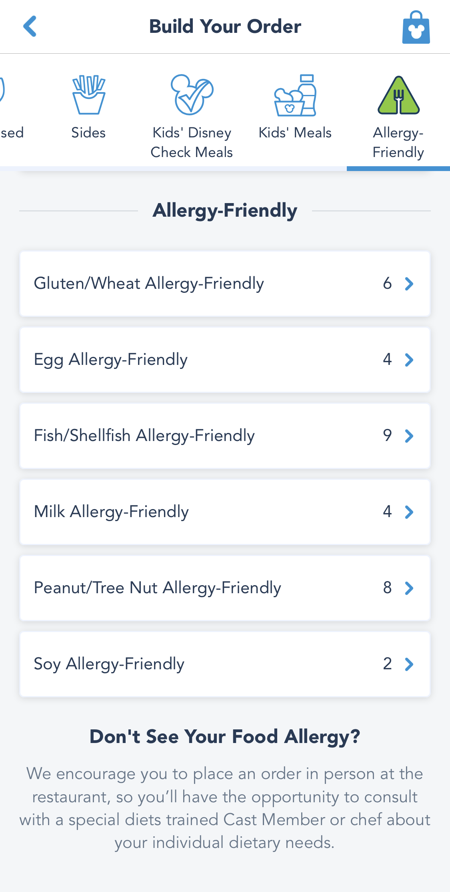Expand the Fish/Shellfish Allergy-Friendly chevron
The width and height of the screenshot is (450, 892).
[409, 436]
